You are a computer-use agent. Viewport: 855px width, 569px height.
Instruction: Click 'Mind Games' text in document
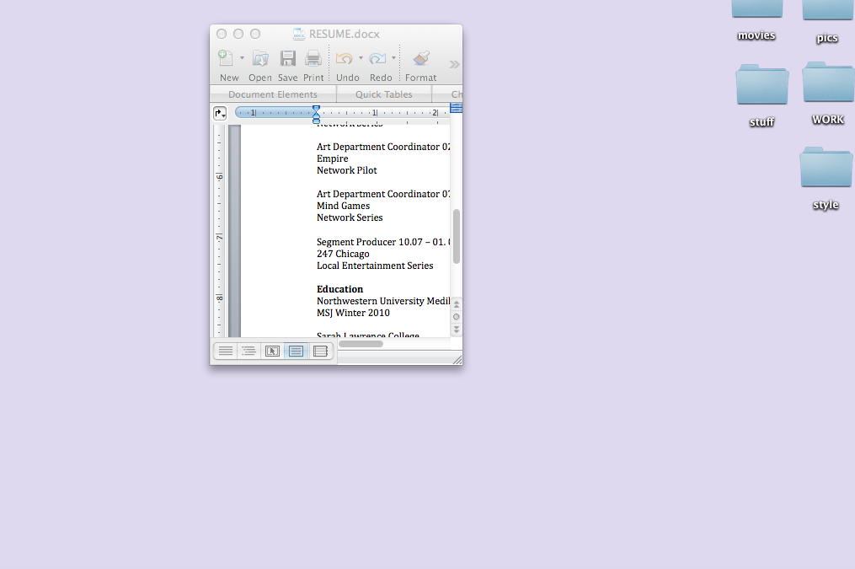(343, 206)
